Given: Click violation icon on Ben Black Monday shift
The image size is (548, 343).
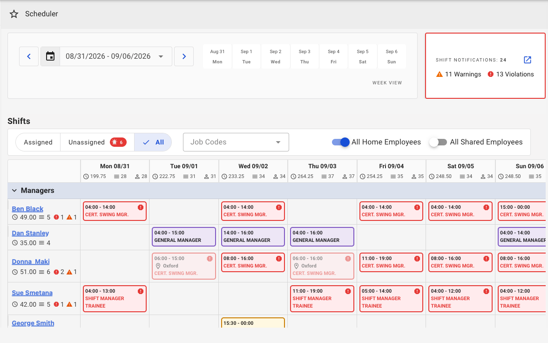Looking at the screenshot, I should point(141,207).
